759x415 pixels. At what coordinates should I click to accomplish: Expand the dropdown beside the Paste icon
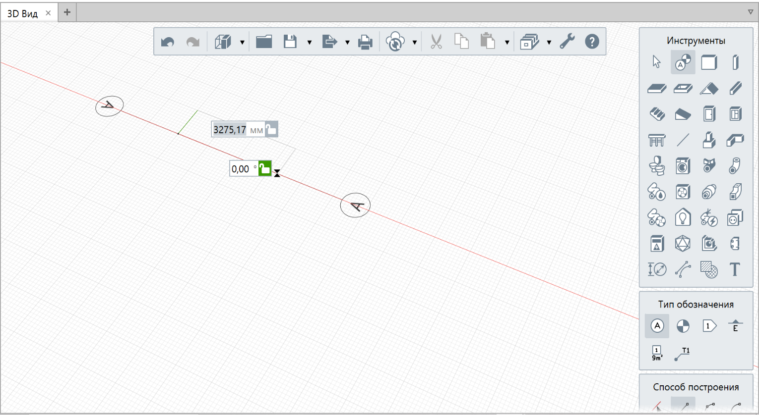point(506,43)
